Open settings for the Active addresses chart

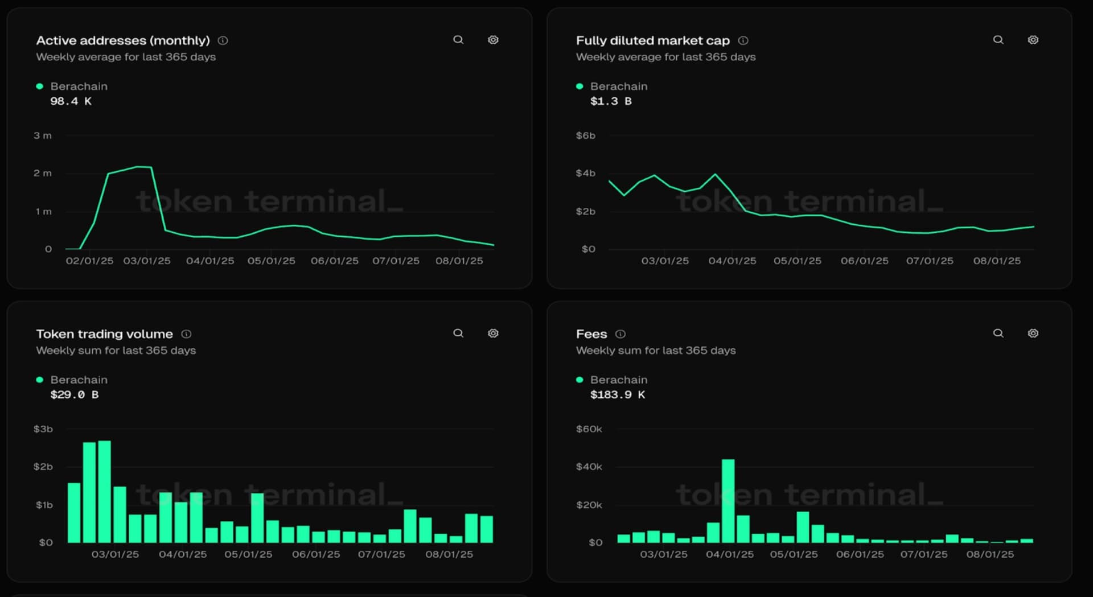coord(493,39)
